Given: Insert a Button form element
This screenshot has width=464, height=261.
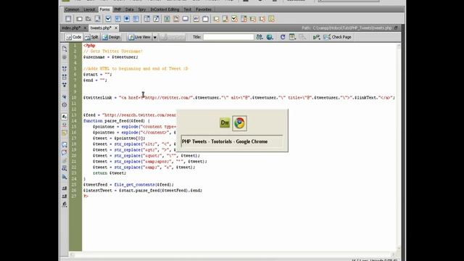Looking at the screenshot, I should [x=186, y=19].
